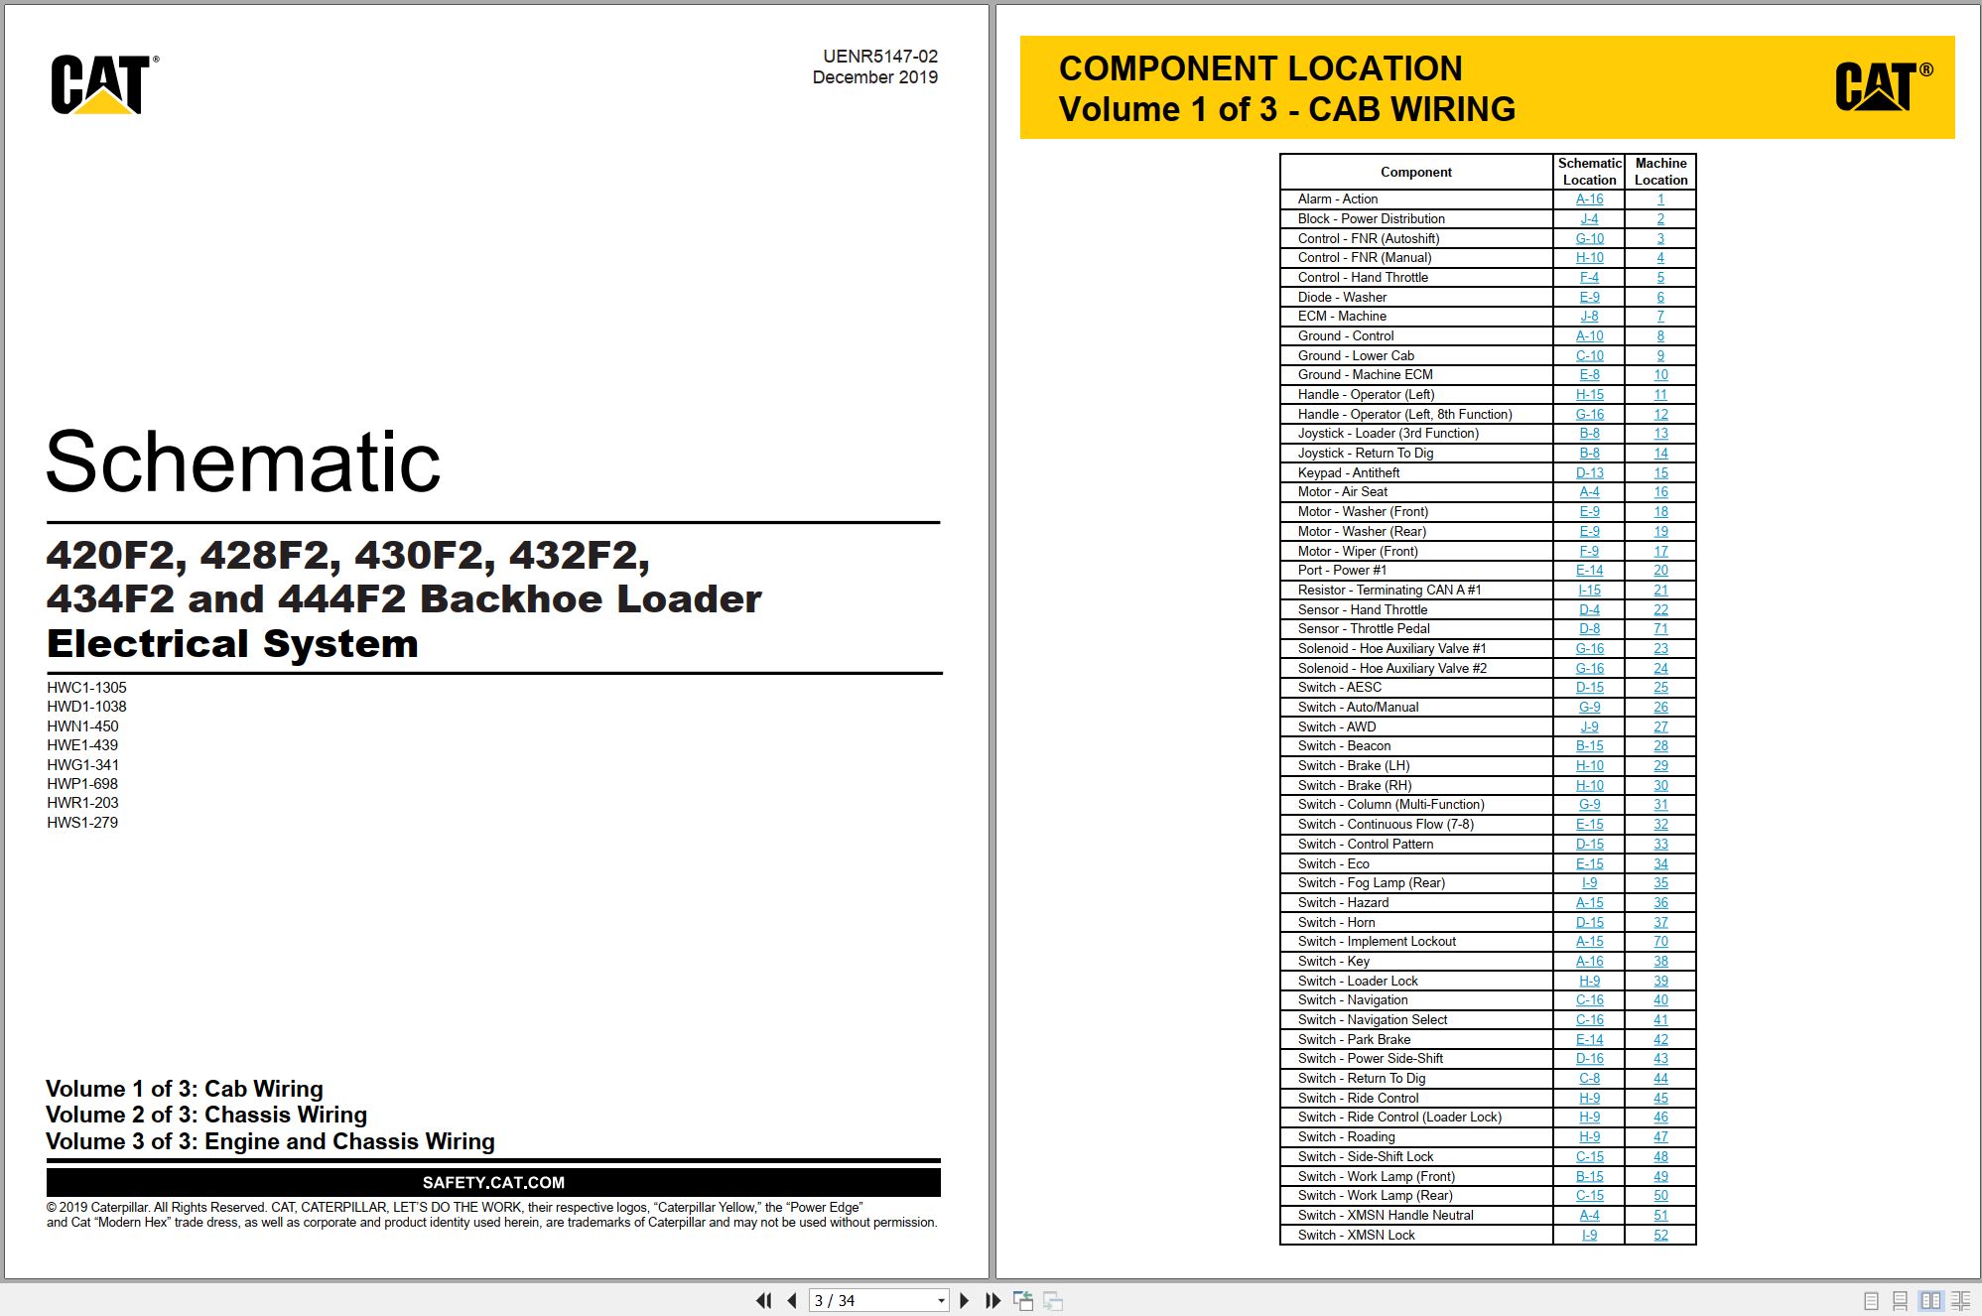Select the Schematic Location column header

click(1589, 172)
